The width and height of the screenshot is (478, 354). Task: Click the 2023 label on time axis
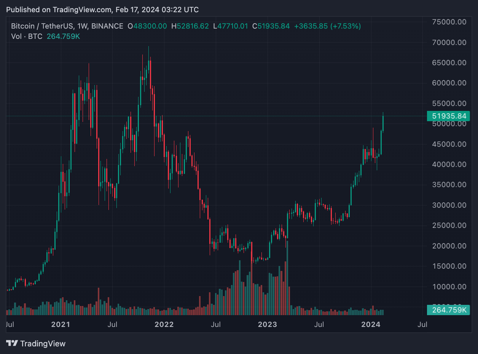pos(267,325)
